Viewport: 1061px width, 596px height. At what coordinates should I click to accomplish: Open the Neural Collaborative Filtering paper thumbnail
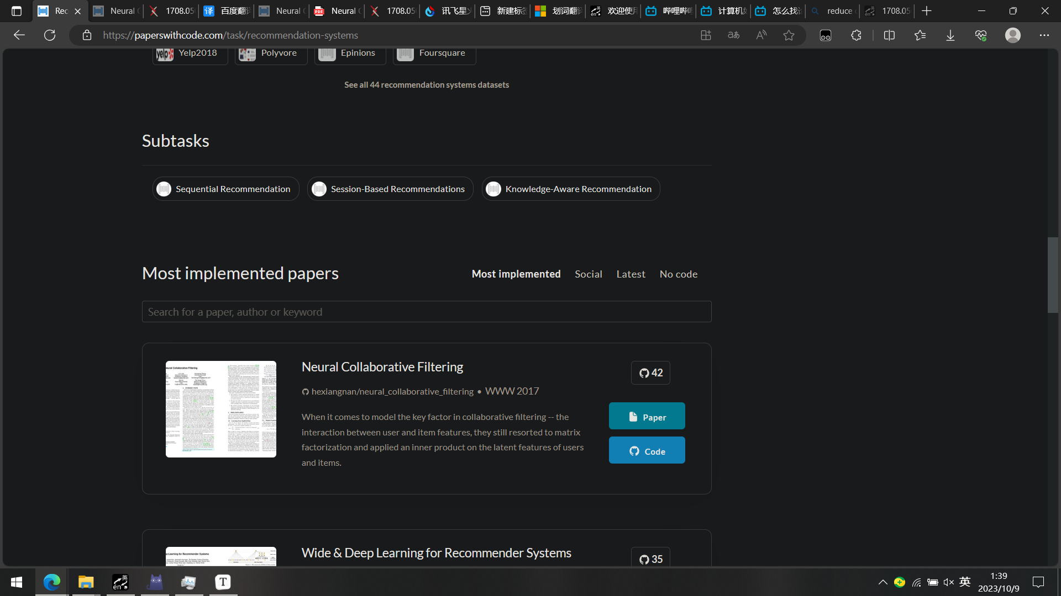220,409
